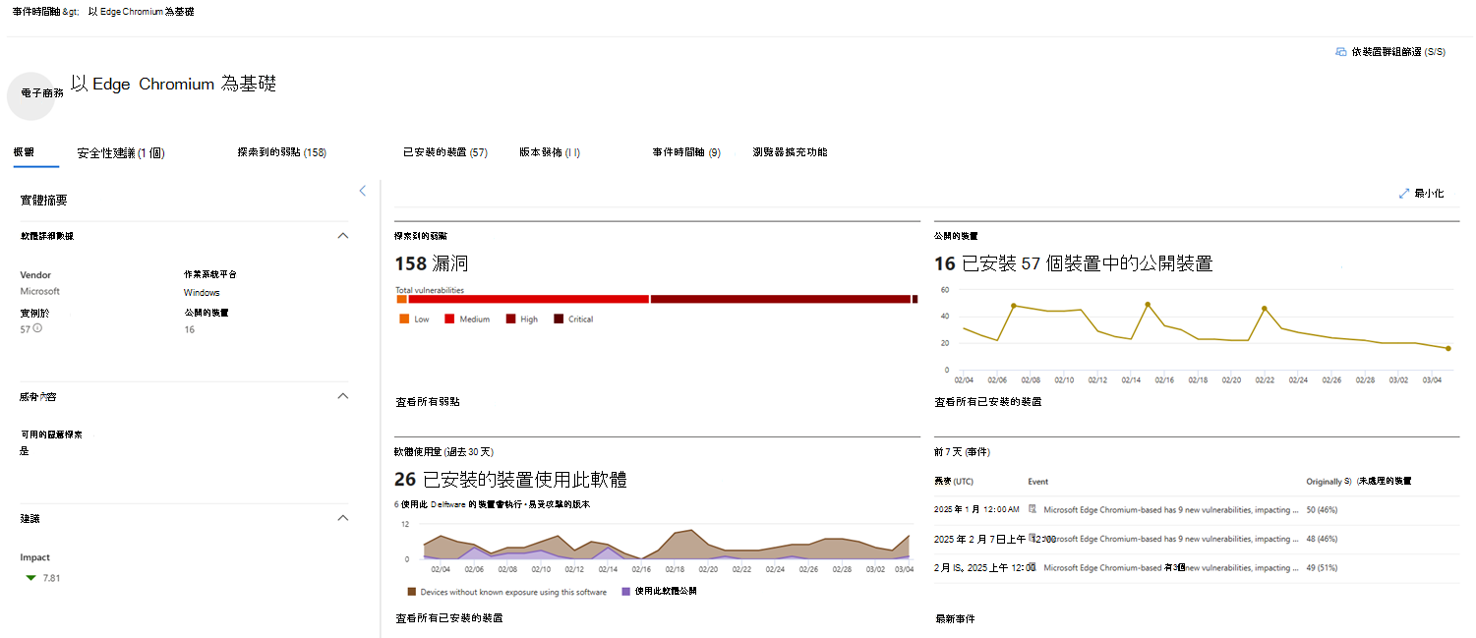Image resolution: width=1476 pixels, height=638 pixels.
Task: Click the Originally 未處理的裝置 column header
Action: click(x=1358, y=482)
